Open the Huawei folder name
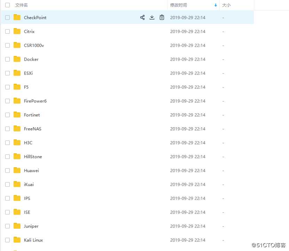Viewport: 289px width, 251px height. tap(32, 170)
